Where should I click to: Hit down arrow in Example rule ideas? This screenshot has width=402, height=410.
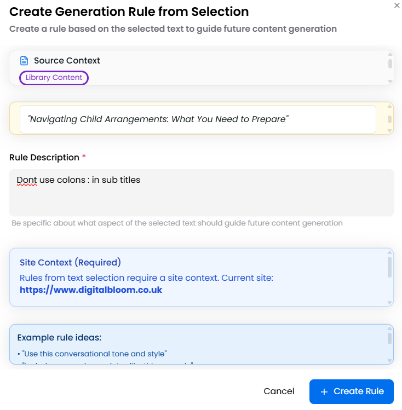[390, 360]
